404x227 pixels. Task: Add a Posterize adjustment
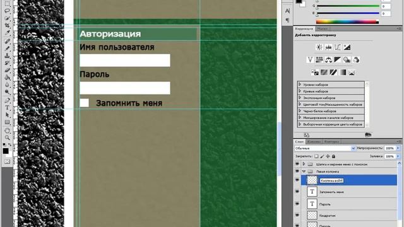[x=324, y=73]
